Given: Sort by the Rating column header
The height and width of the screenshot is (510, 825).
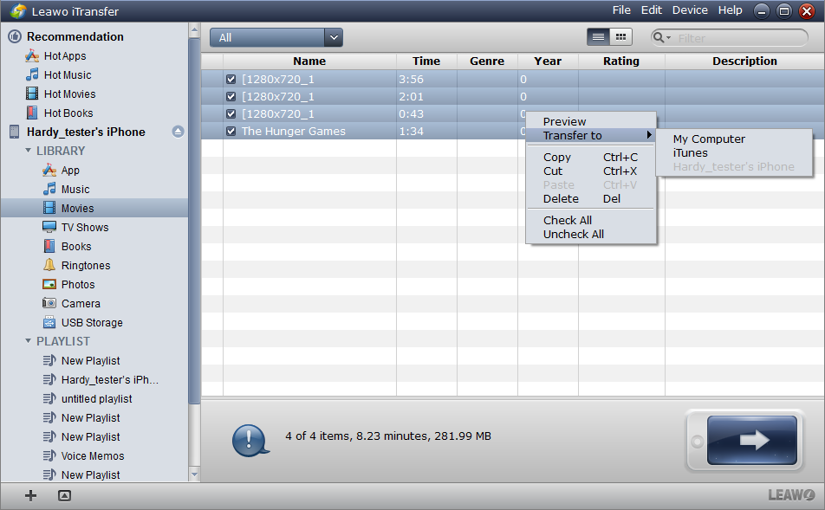Looking at the screenshot, I should click(621, 61).
